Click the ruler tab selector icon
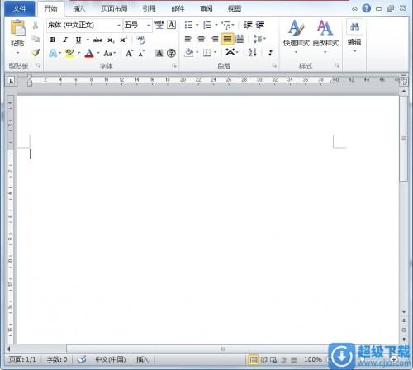The image size is (413, 370). click(11, 81)
